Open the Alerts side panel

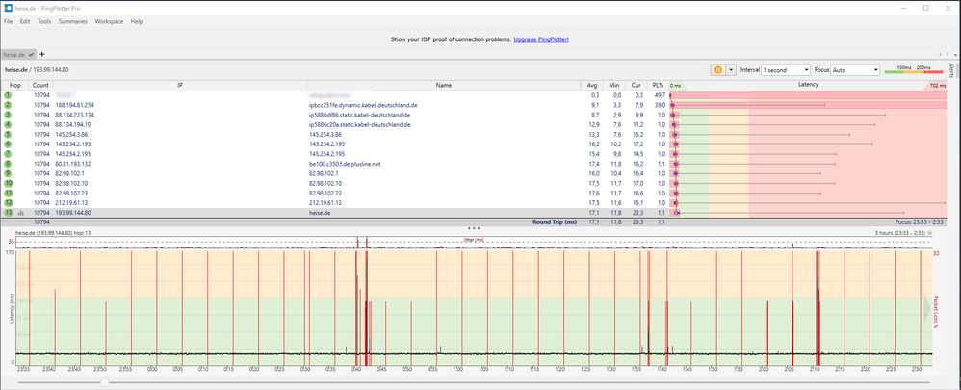click(954, 70)
